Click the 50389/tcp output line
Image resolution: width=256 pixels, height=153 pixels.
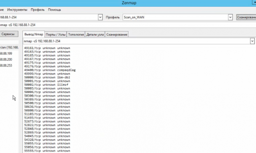(47, 99)
